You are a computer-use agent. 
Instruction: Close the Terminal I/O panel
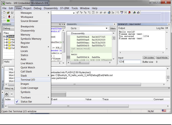[169, 24]
